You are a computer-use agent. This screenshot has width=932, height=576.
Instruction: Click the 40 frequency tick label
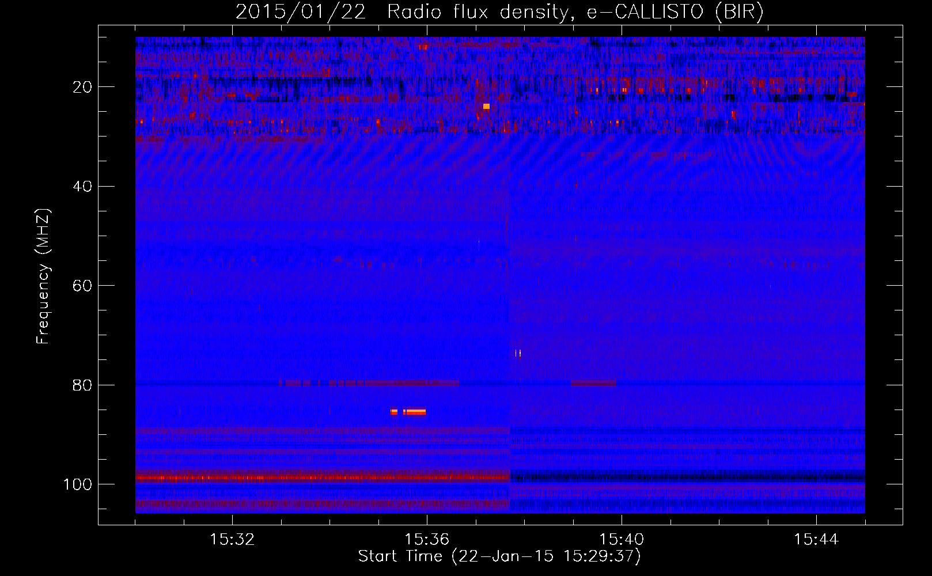(x=83, y=187)
